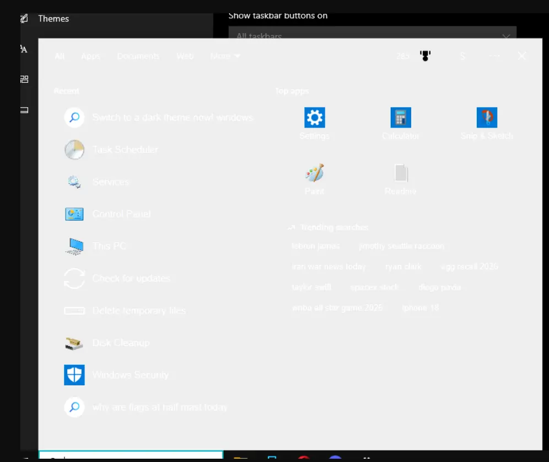Launch Paint from Top apps
This screenshot has height=462, width=549.
coord(314,179)
